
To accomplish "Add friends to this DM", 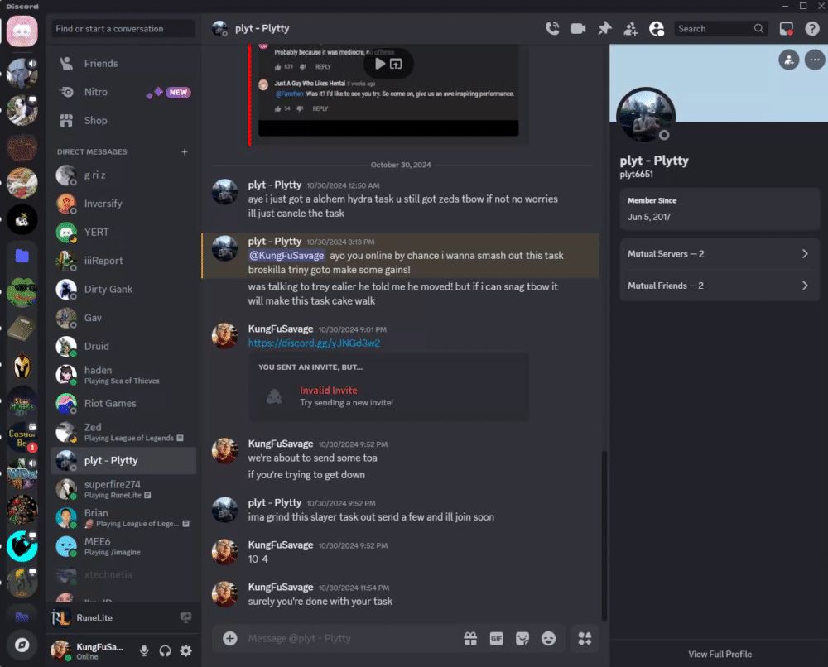I will click(x=630, y=28).
